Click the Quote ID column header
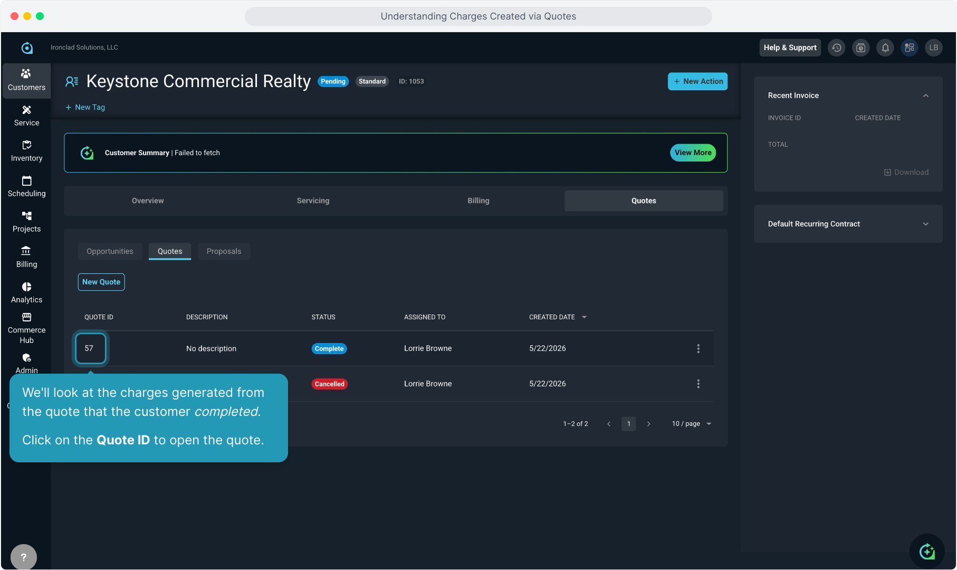Screen dimensions: 957x570 point(99,317)
